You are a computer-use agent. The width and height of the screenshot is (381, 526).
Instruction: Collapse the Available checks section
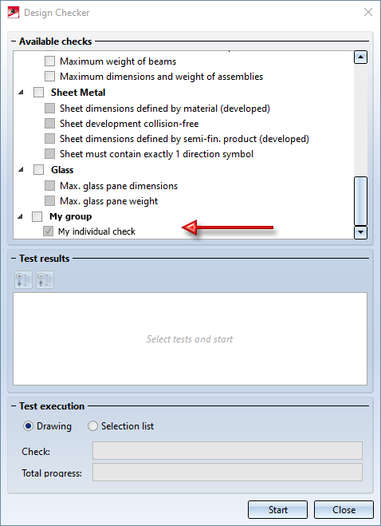[x=14, y=42]
